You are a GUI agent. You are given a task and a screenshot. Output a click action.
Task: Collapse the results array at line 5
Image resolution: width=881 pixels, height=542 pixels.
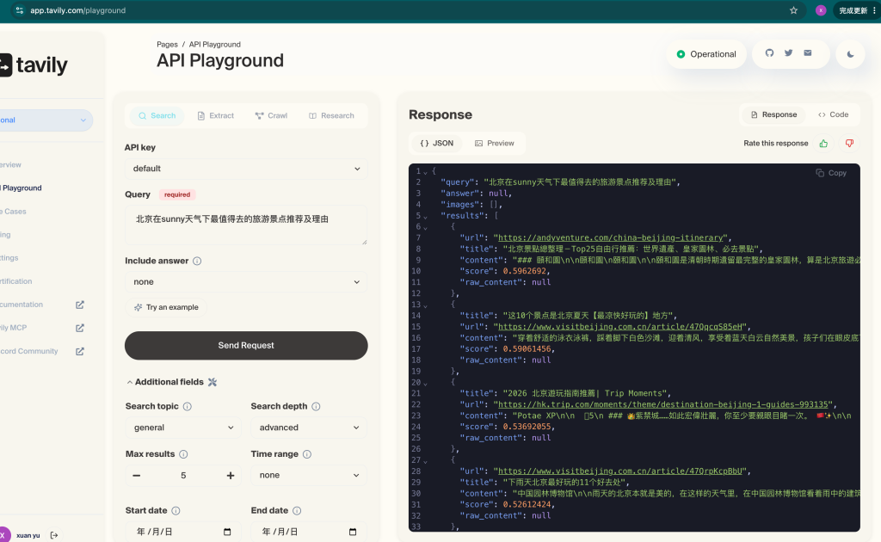coord(425,216)
